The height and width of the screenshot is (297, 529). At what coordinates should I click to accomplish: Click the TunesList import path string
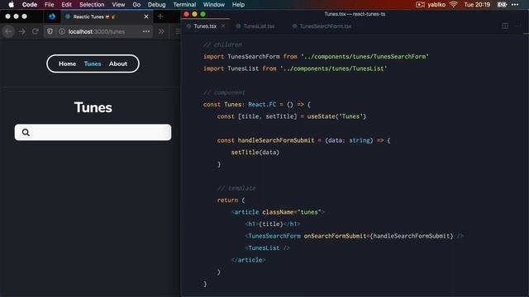[x=333, y=68]
